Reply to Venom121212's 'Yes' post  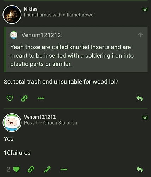point(139,170)
